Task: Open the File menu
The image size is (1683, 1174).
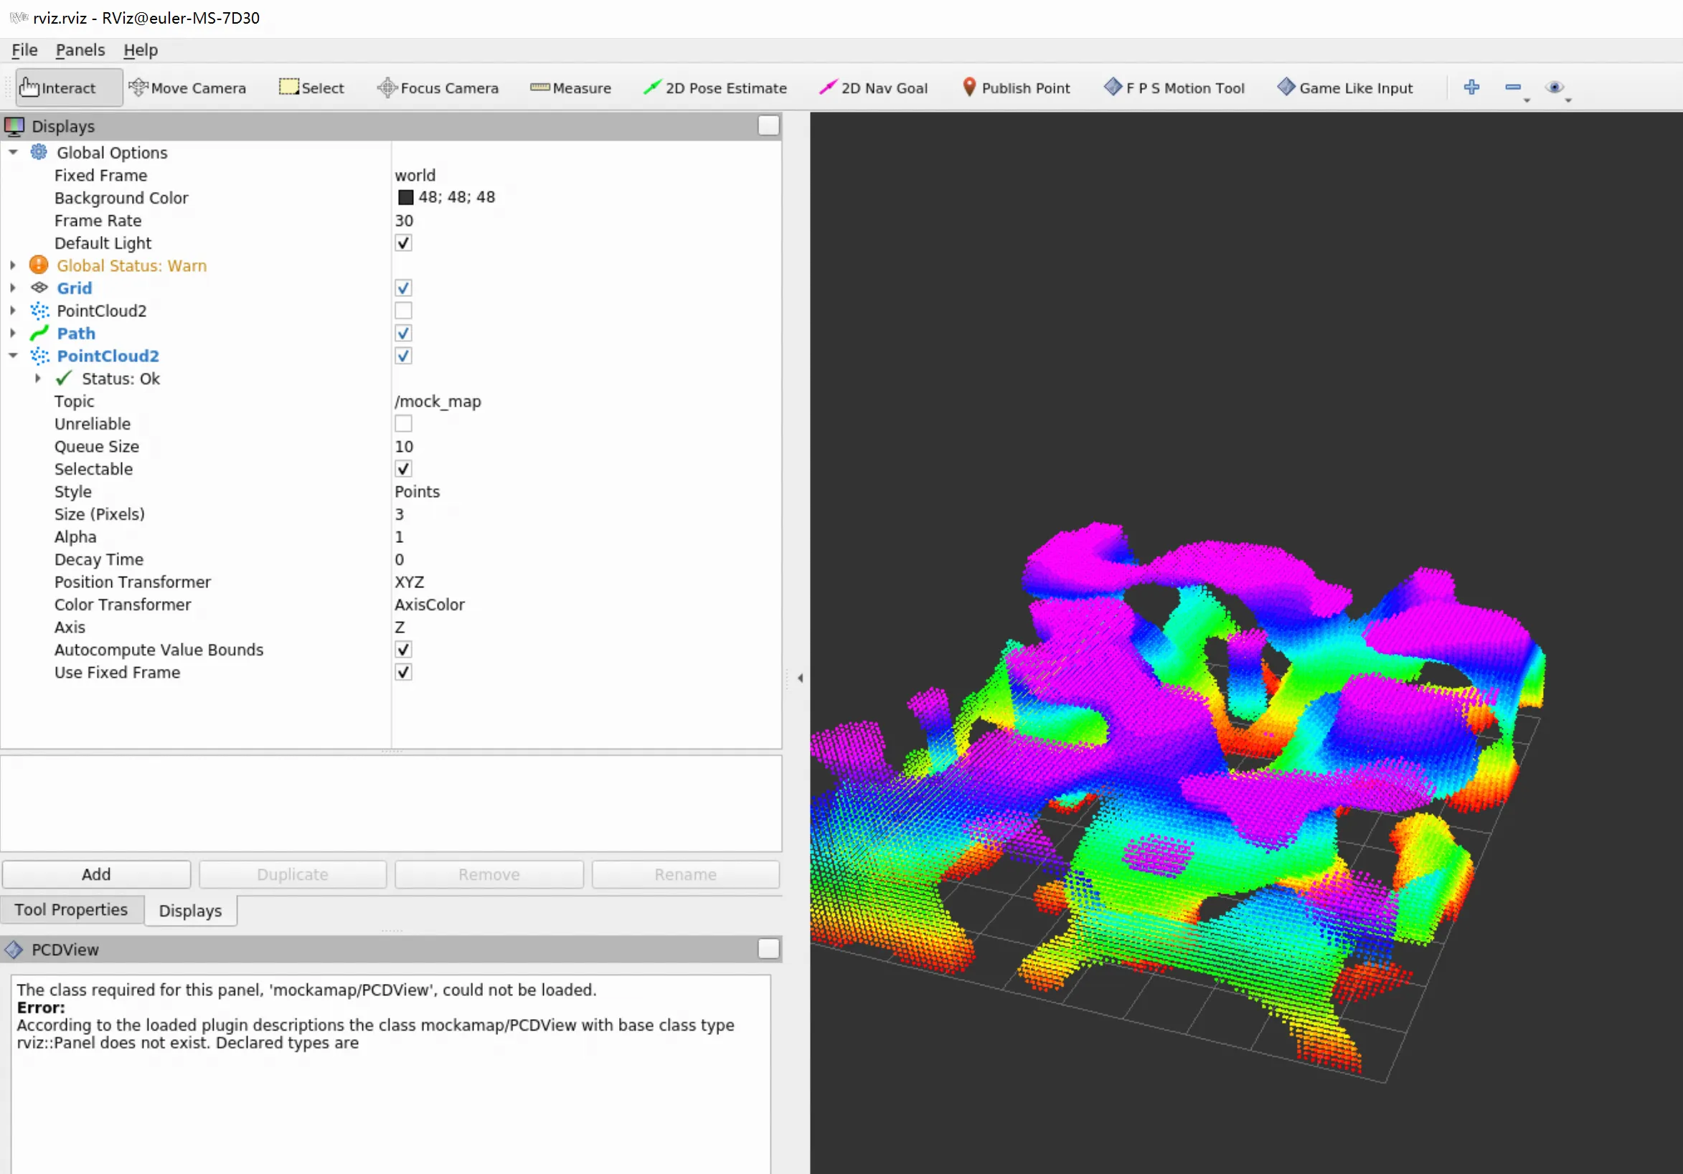Action: [24, 49]
